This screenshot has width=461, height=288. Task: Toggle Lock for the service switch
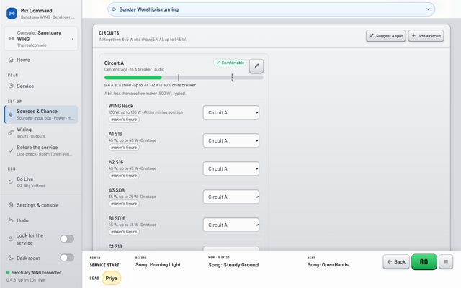pos(67,239)
